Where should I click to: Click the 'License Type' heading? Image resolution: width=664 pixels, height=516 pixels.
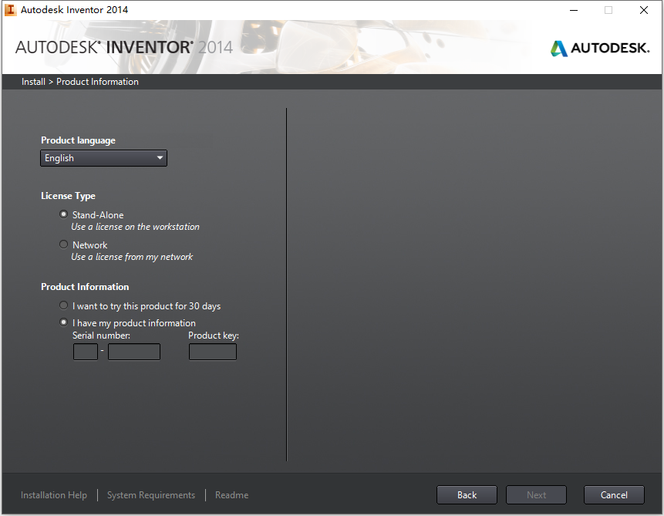68,196
